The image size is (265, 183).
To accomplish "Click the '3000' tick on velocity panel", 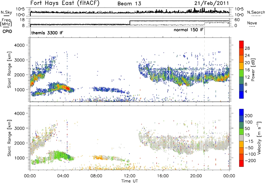I will 19,128.
